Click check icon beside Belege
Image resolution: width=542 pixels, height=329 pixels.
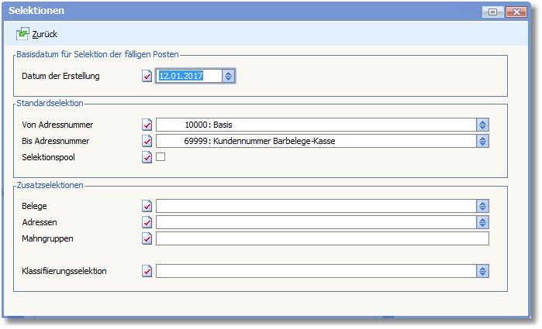[x=147, y=206]
